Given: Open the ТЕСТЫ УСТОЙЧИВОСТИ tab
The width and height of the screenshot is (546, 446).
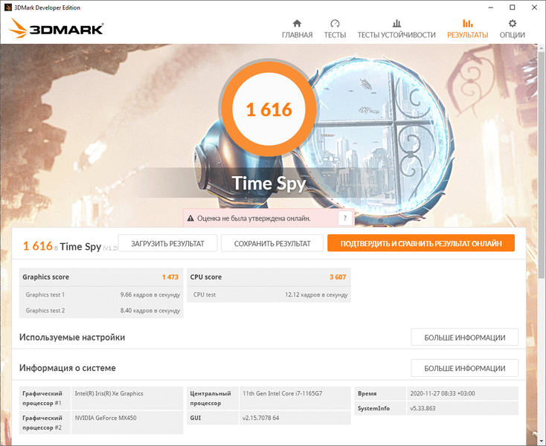Looking at the screenshot, I should pos(396,29).
